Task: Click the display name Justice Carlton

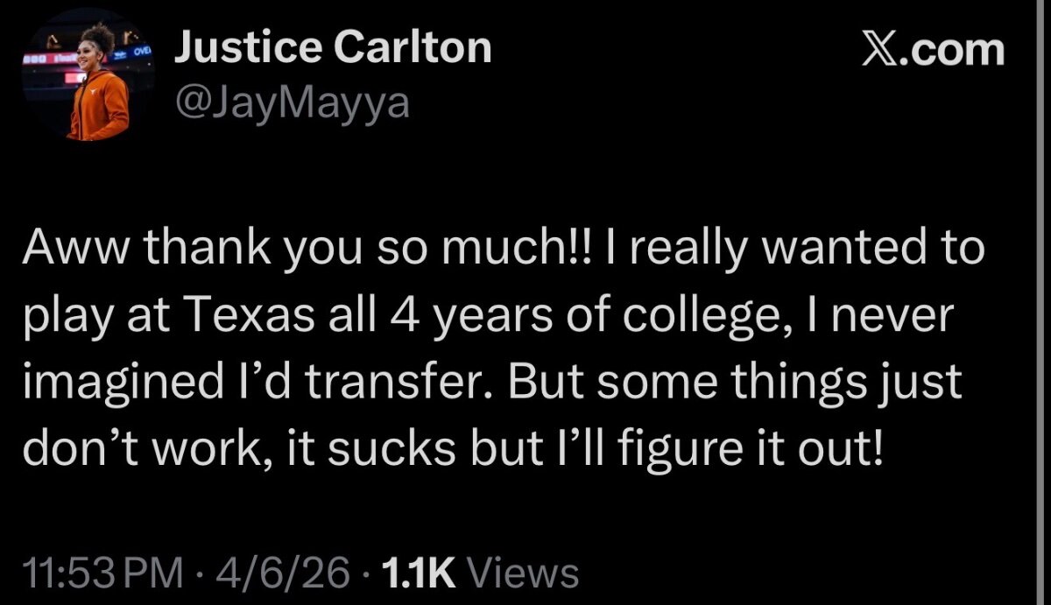Action: click(x=333, y=47)
